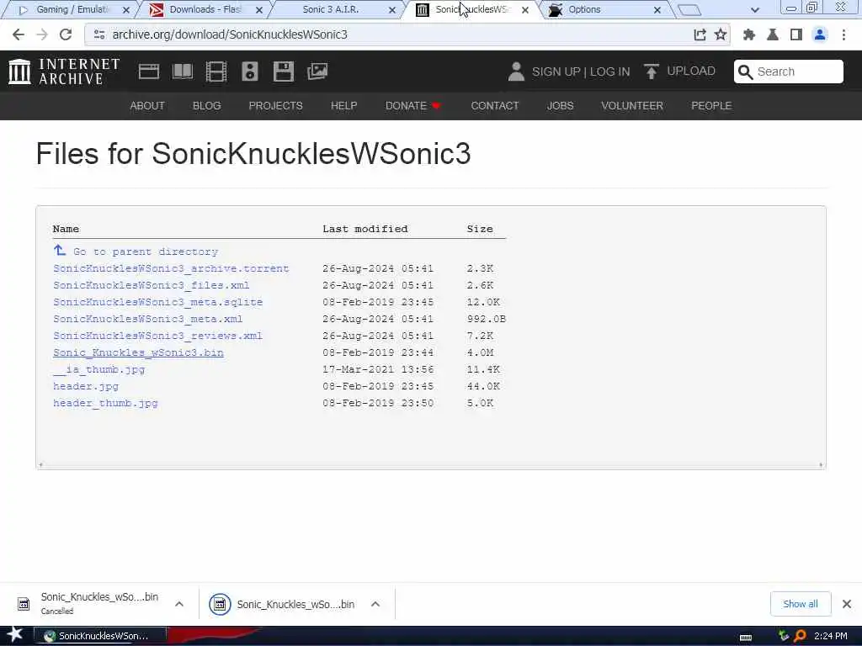
Task: Switch to the Sonic 3 A.I.R. tab
Action: click(x=330, y=9)
